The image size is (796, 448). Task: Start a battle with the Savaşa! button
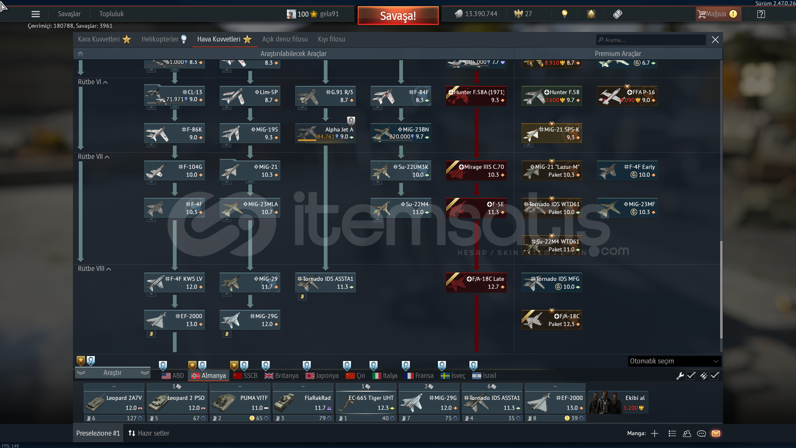(x=398, y=16)
